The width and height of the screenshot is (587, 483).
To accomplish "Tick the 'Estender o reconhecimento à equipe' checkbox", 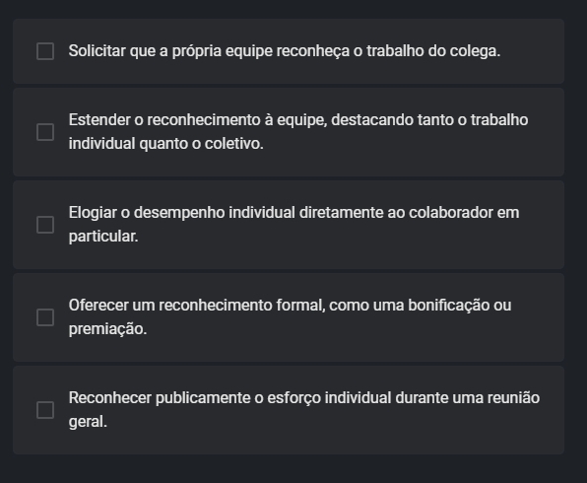I will tap(45, 132).
